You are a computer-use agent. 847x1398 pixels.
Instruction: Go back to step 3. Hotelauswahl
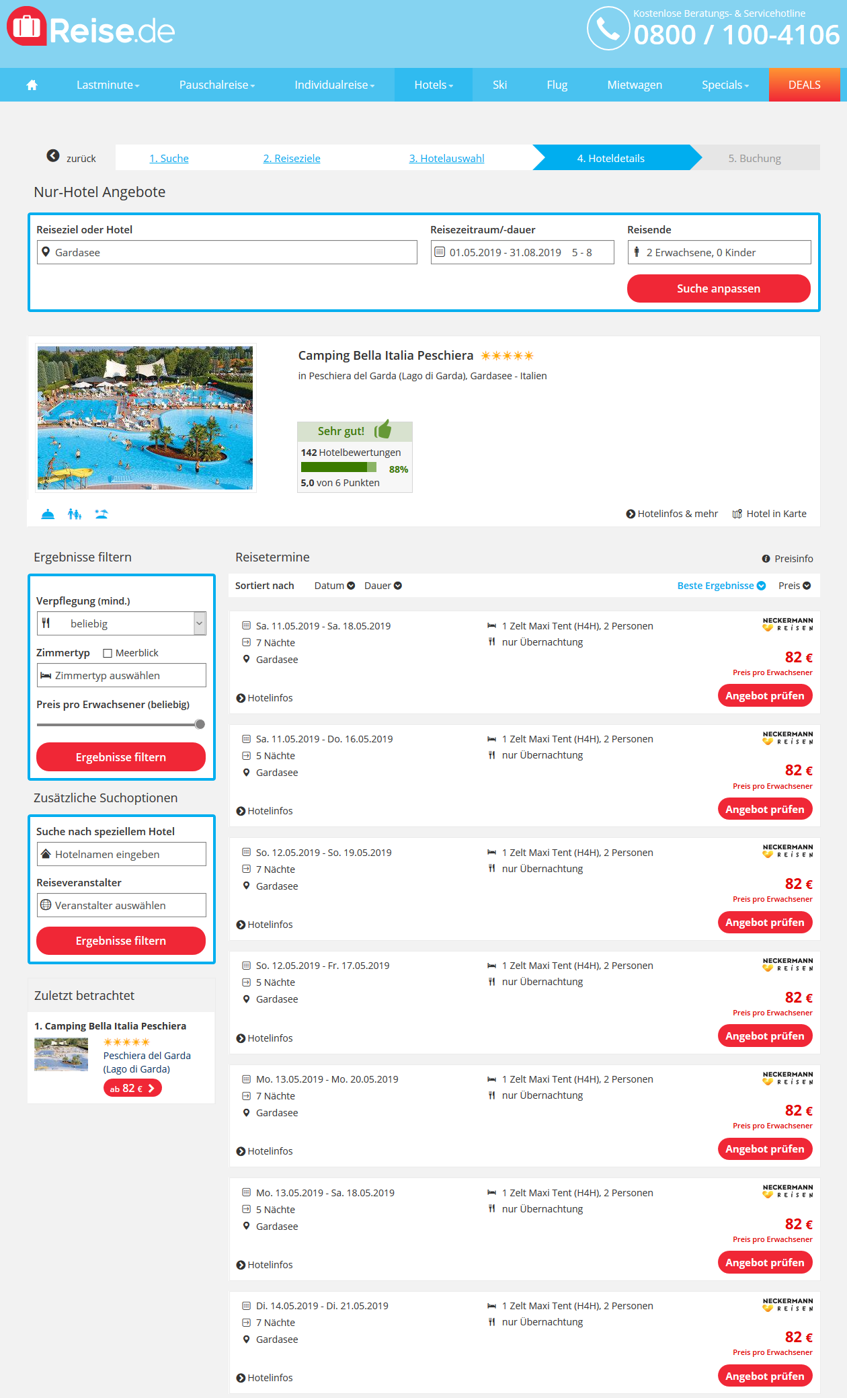tap(446, 159)
